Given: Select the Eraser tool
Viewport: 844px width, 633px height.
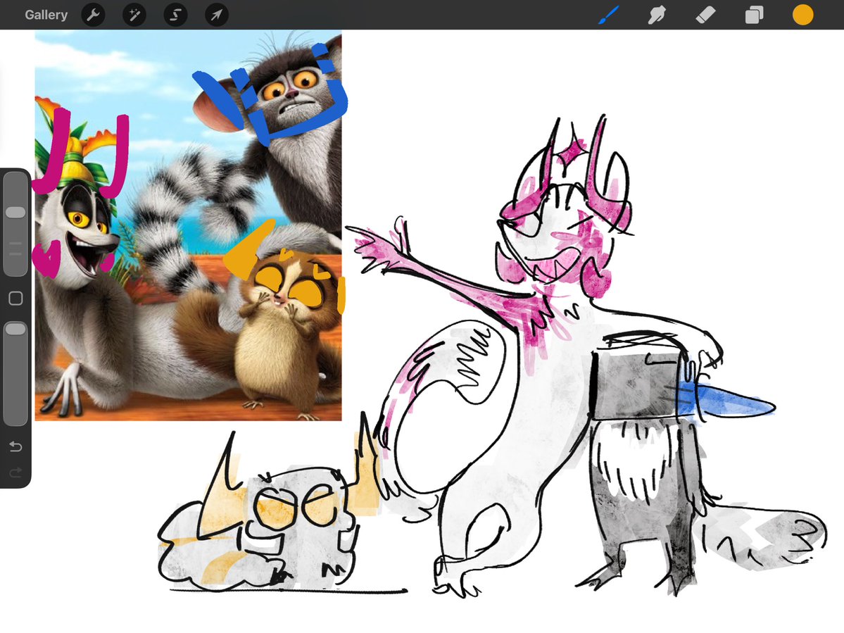Looking at the screenshot, I should click(705, 15).
